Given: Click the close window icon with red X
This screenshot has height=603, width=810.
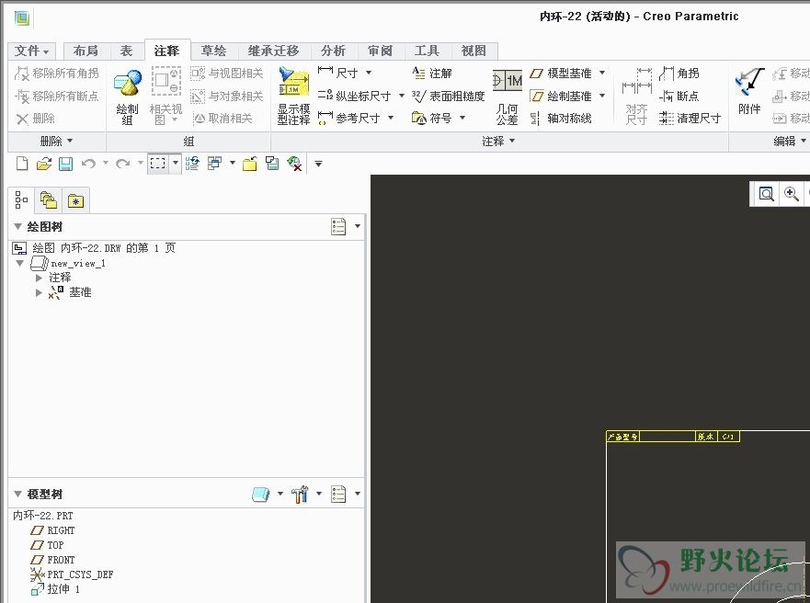Looking at the screenshot, I should coord(294,164).
